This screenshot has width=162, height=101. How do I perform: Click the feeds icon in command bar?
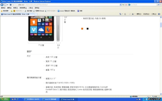pyautogui.click(x=125, y=14)
